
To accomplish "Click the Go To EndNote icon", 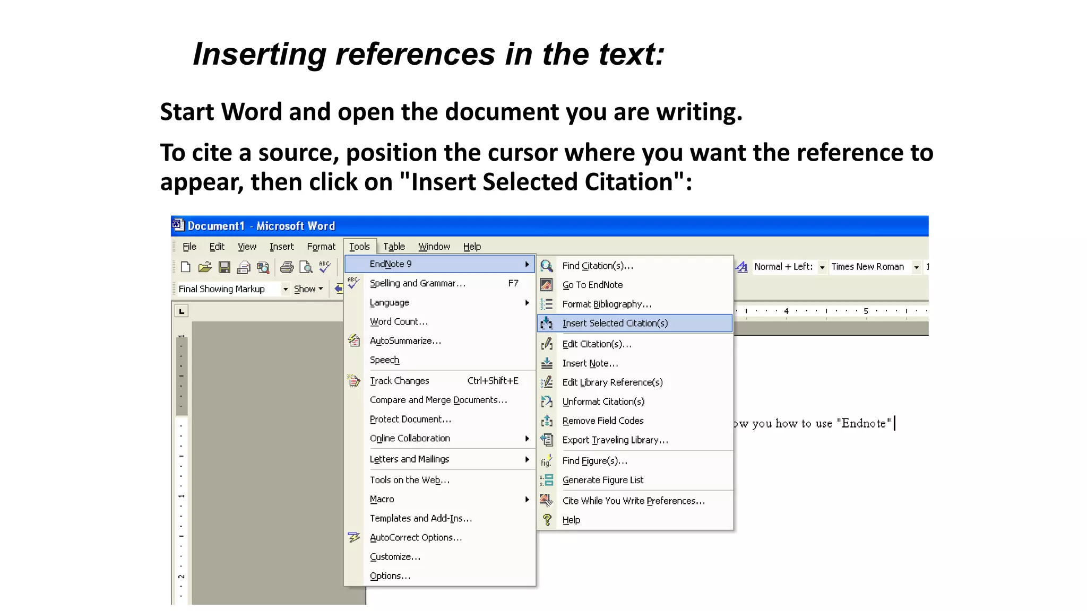I will [x=547, y=285].
